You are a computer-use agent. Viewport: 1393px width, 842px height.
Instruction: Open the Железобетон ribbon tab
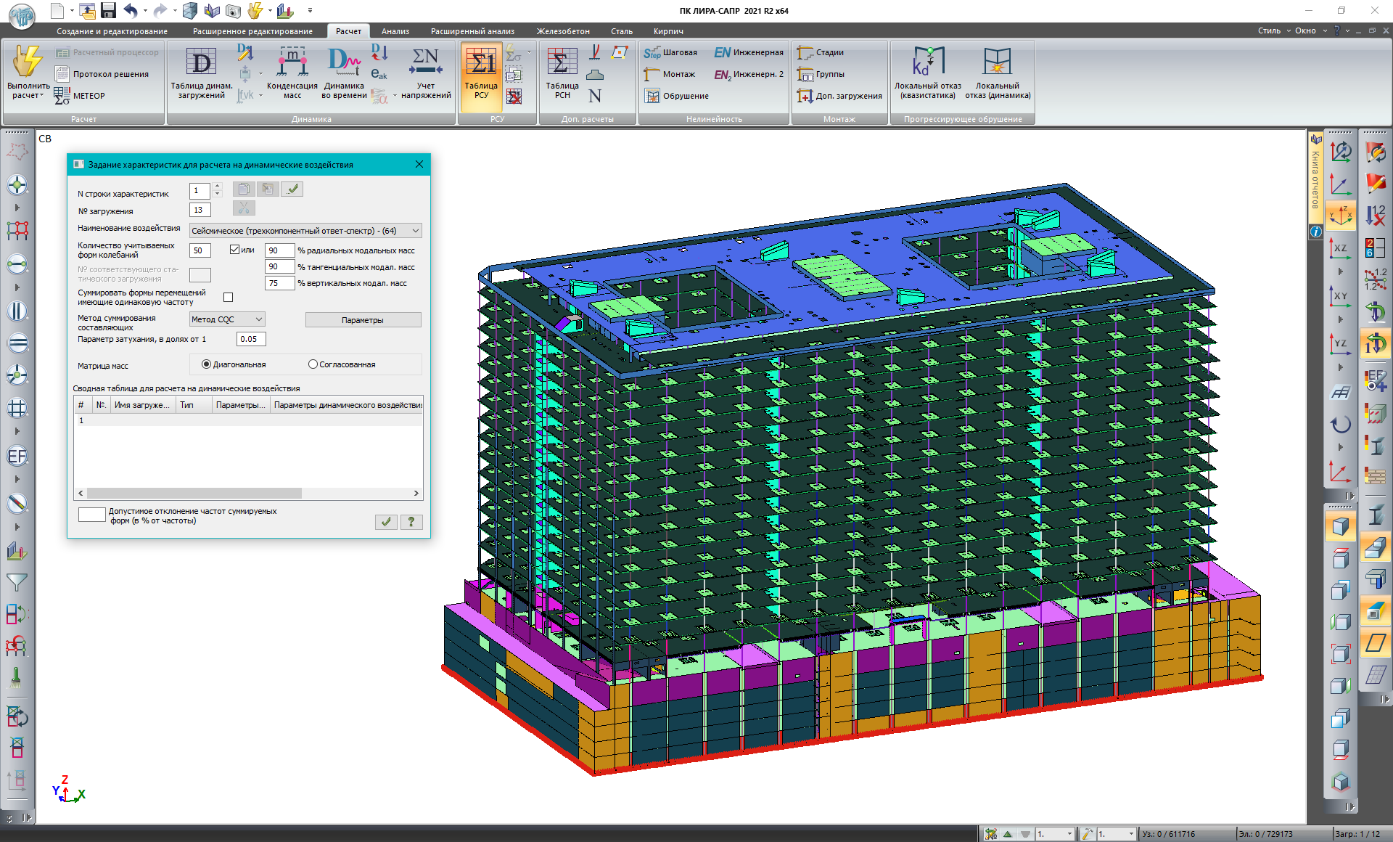562,31
